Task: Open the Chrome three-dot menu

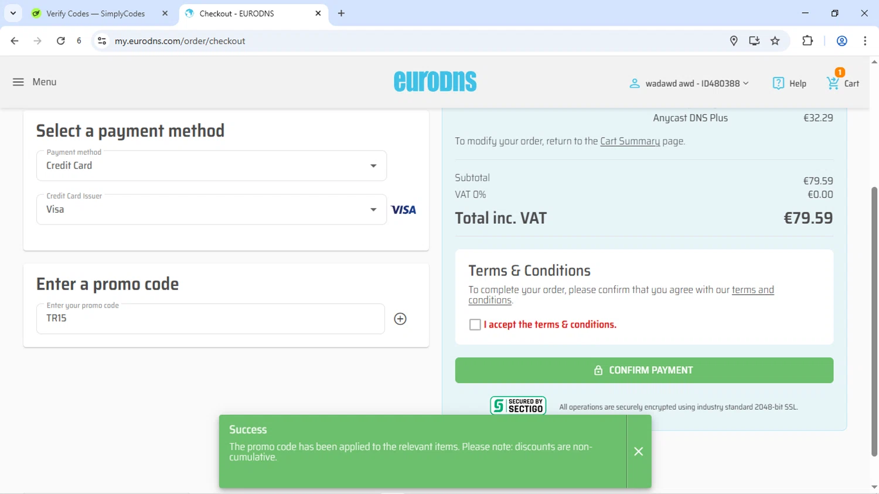Action: click(x=865, y=41)
